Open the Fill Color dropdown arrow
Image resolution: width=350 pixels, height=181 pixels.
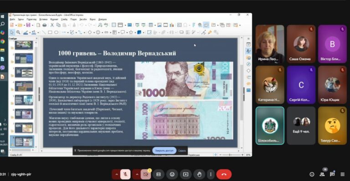pos(38,32)
